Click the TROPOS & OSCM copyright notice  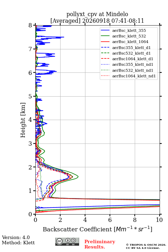(x=146, y=246)
